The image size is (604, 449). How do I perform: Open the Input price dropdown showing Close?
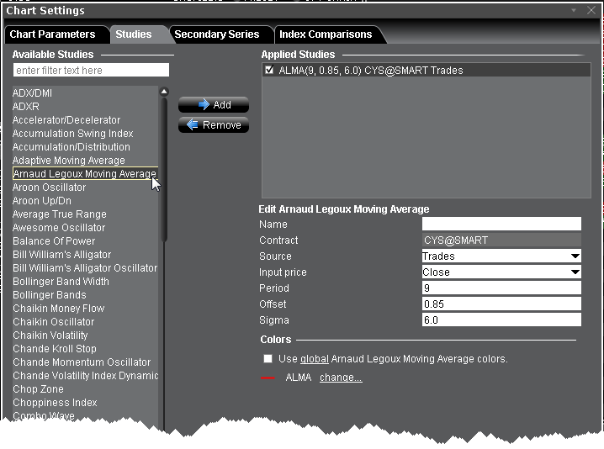575,272
